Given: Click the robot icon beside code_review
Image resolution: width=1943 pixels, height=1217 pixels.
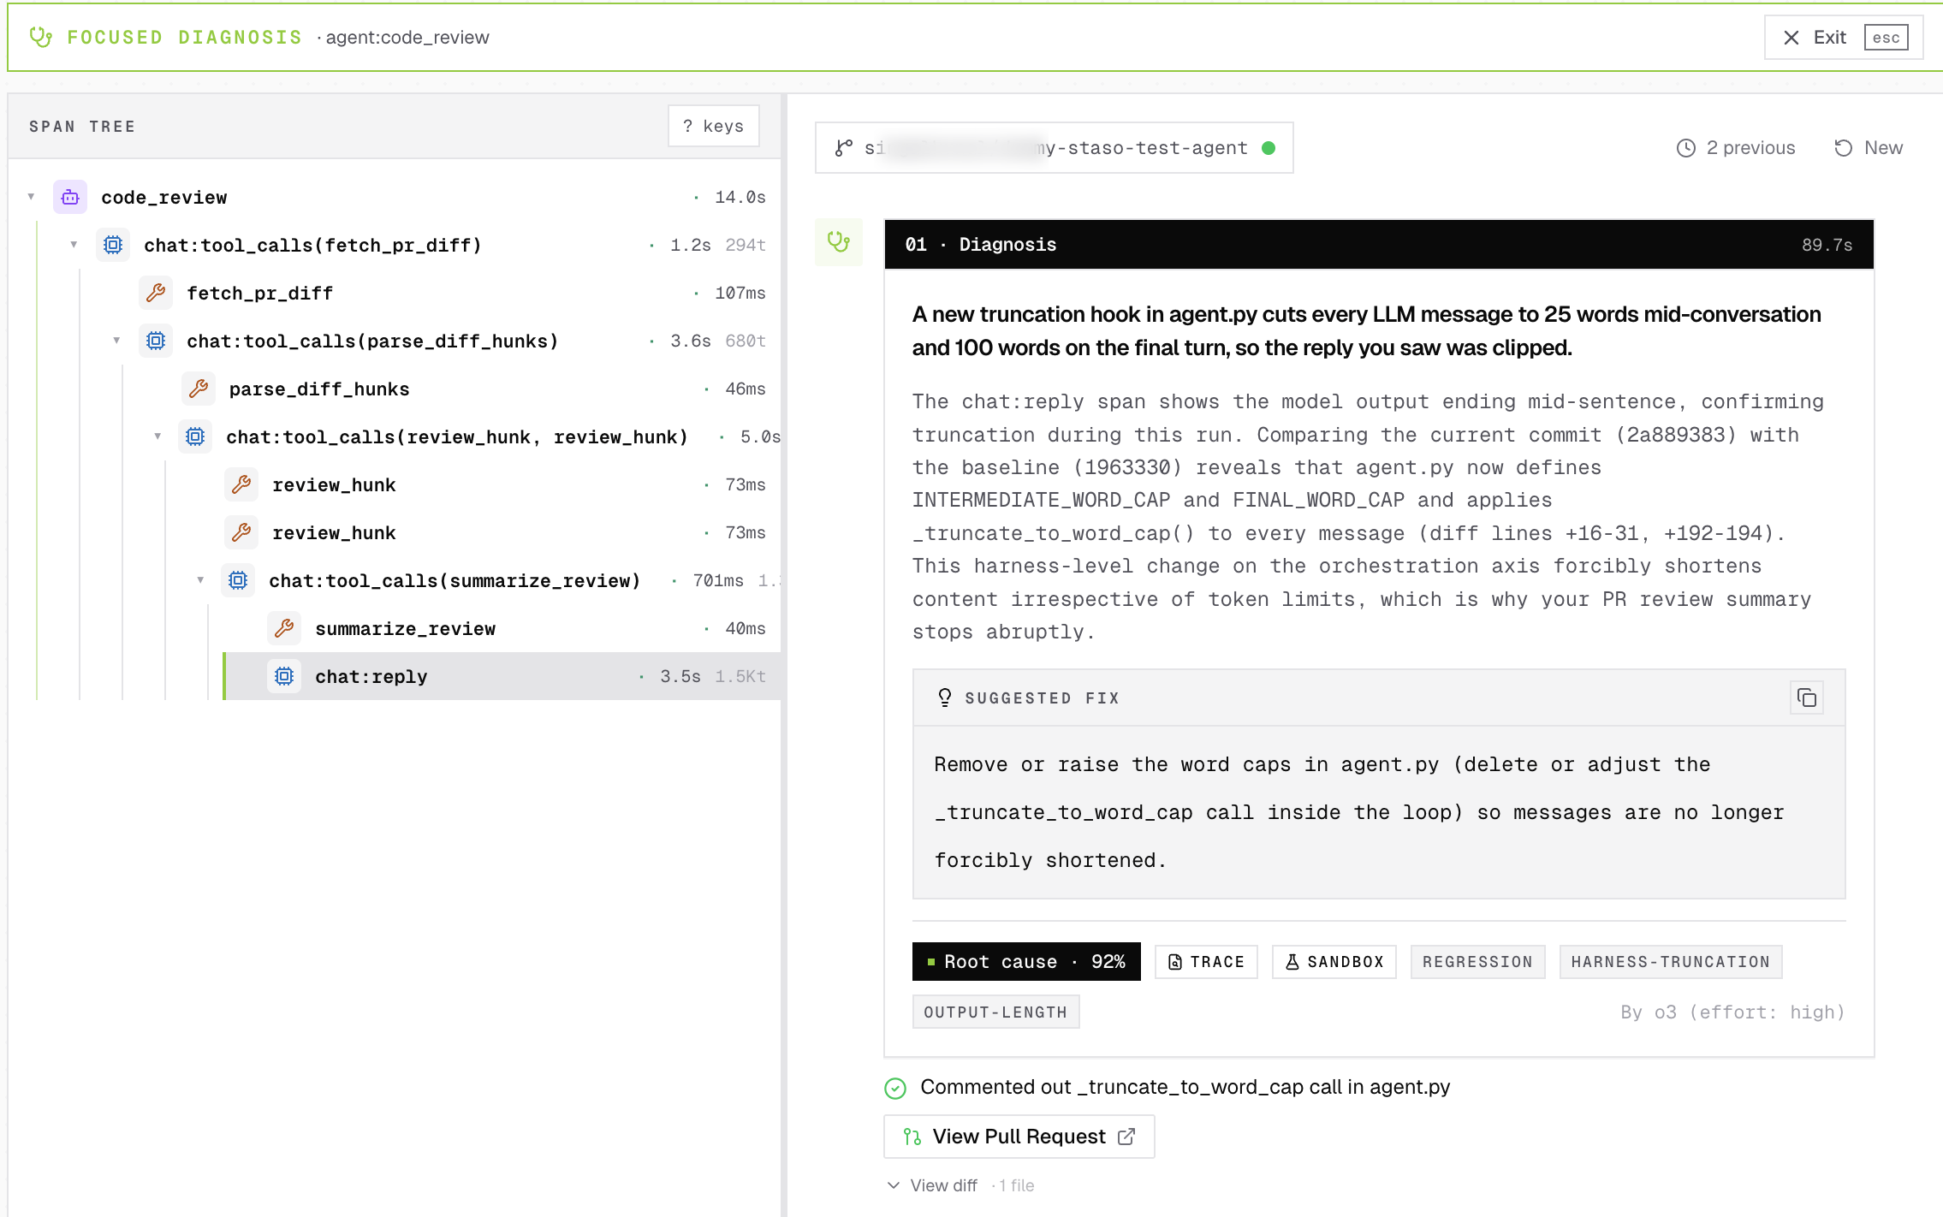Looking at the screenshot, I should pyautogui.click(x=69, y=197).
